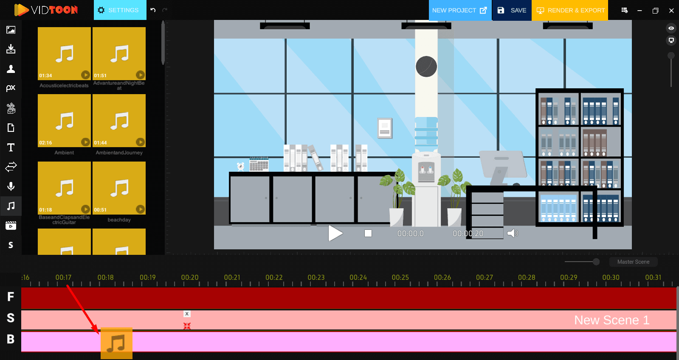This screenshot has height=360, width=679.
Task: Open the Pixabay 'px' library icon
Action: pos(11,88)
